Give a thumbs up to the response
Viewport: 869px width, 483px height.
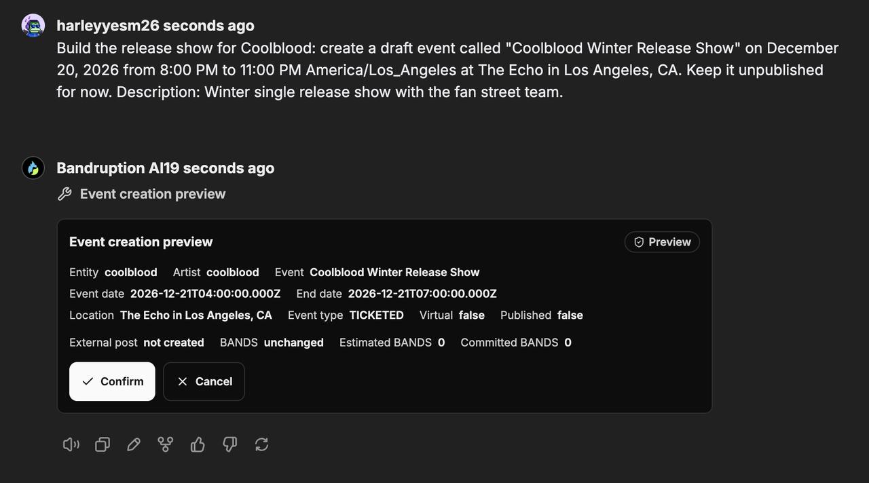coord(198,444)
